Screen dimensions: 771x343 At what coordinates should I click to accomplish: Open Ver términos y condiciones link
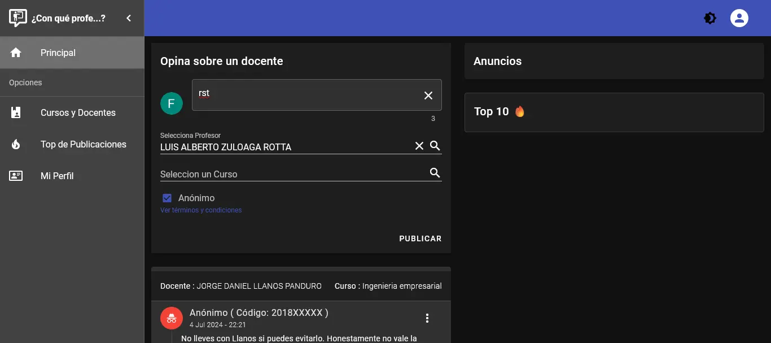click(201, 210)
